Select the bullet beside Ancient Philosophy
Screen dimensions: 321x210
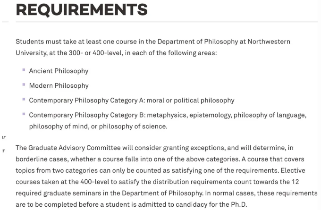click(x=24, y=70)
